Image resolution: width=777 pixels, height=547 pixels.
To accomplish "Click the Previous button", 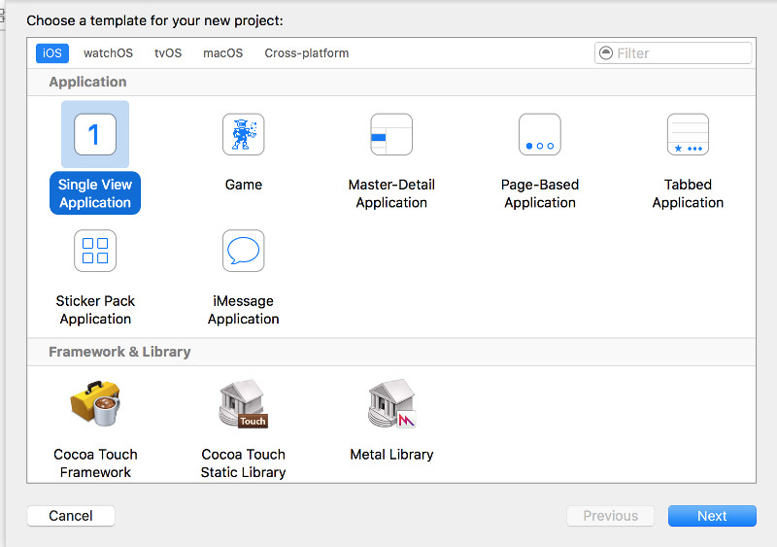I will pos(610,516).
